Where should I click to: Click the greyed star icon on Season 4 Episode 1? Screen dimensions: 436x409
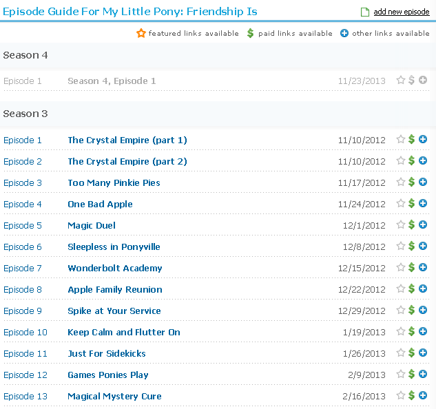pyautogui.click(x=401, y=80)
